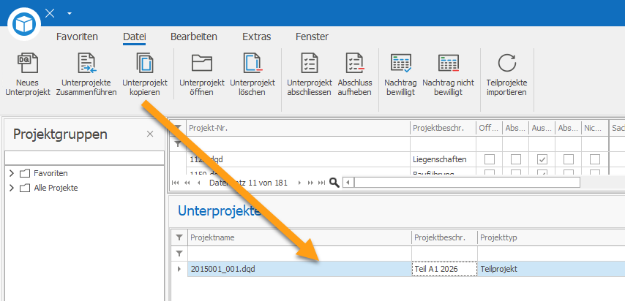Click the Teil A1 2026 cell

tap(444, 269)
